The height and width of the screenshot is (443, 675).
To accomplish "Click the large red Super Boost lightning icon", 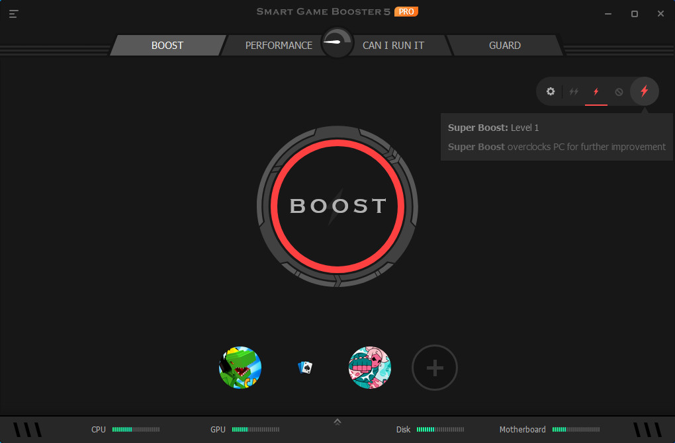I will point(644,91).
